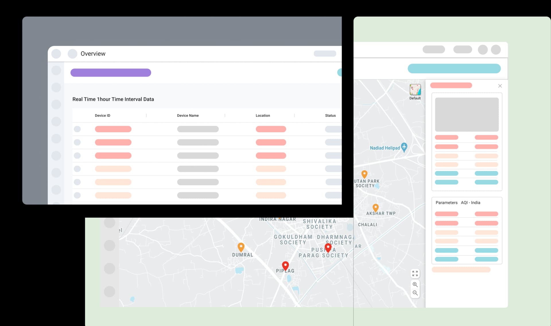Select the first table row's round checkbox
Image resolution: width=551 pixels, height=326 pixels.
(77, 129)
